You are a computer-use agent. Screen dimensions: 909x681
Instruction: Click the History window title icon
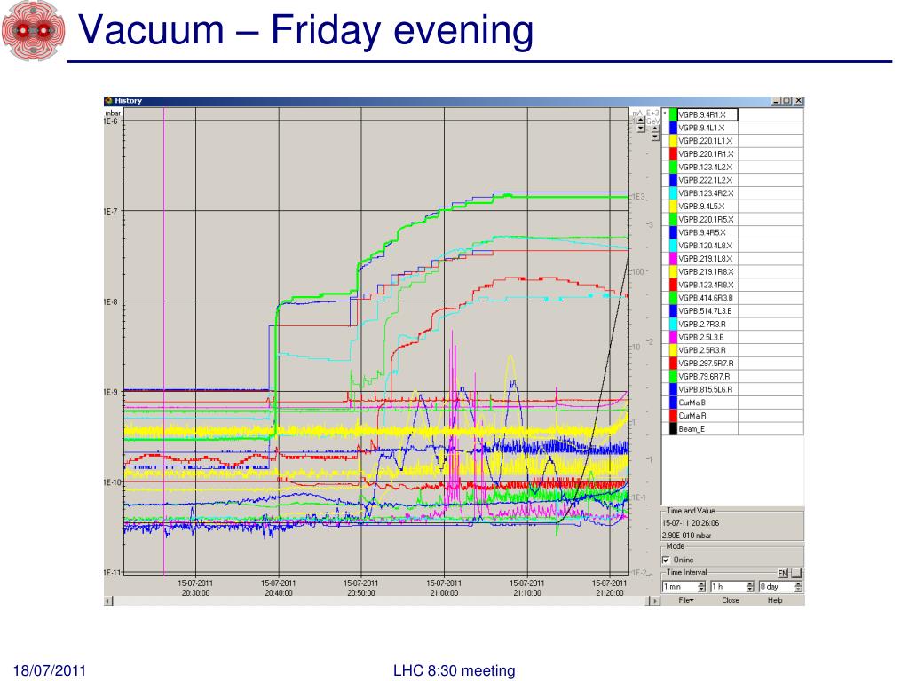(x=108, y=101)
